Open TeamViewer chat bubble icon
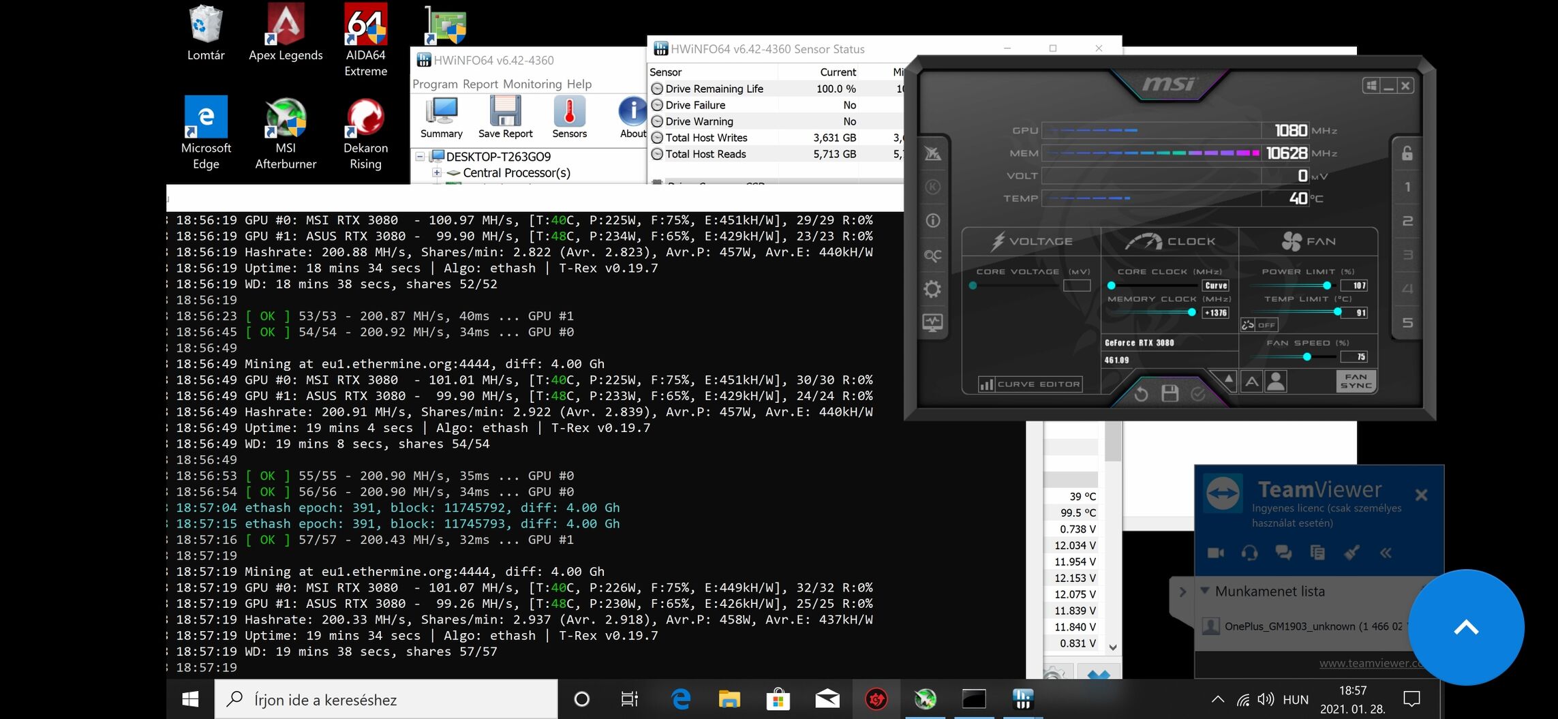 (1283, 553)
